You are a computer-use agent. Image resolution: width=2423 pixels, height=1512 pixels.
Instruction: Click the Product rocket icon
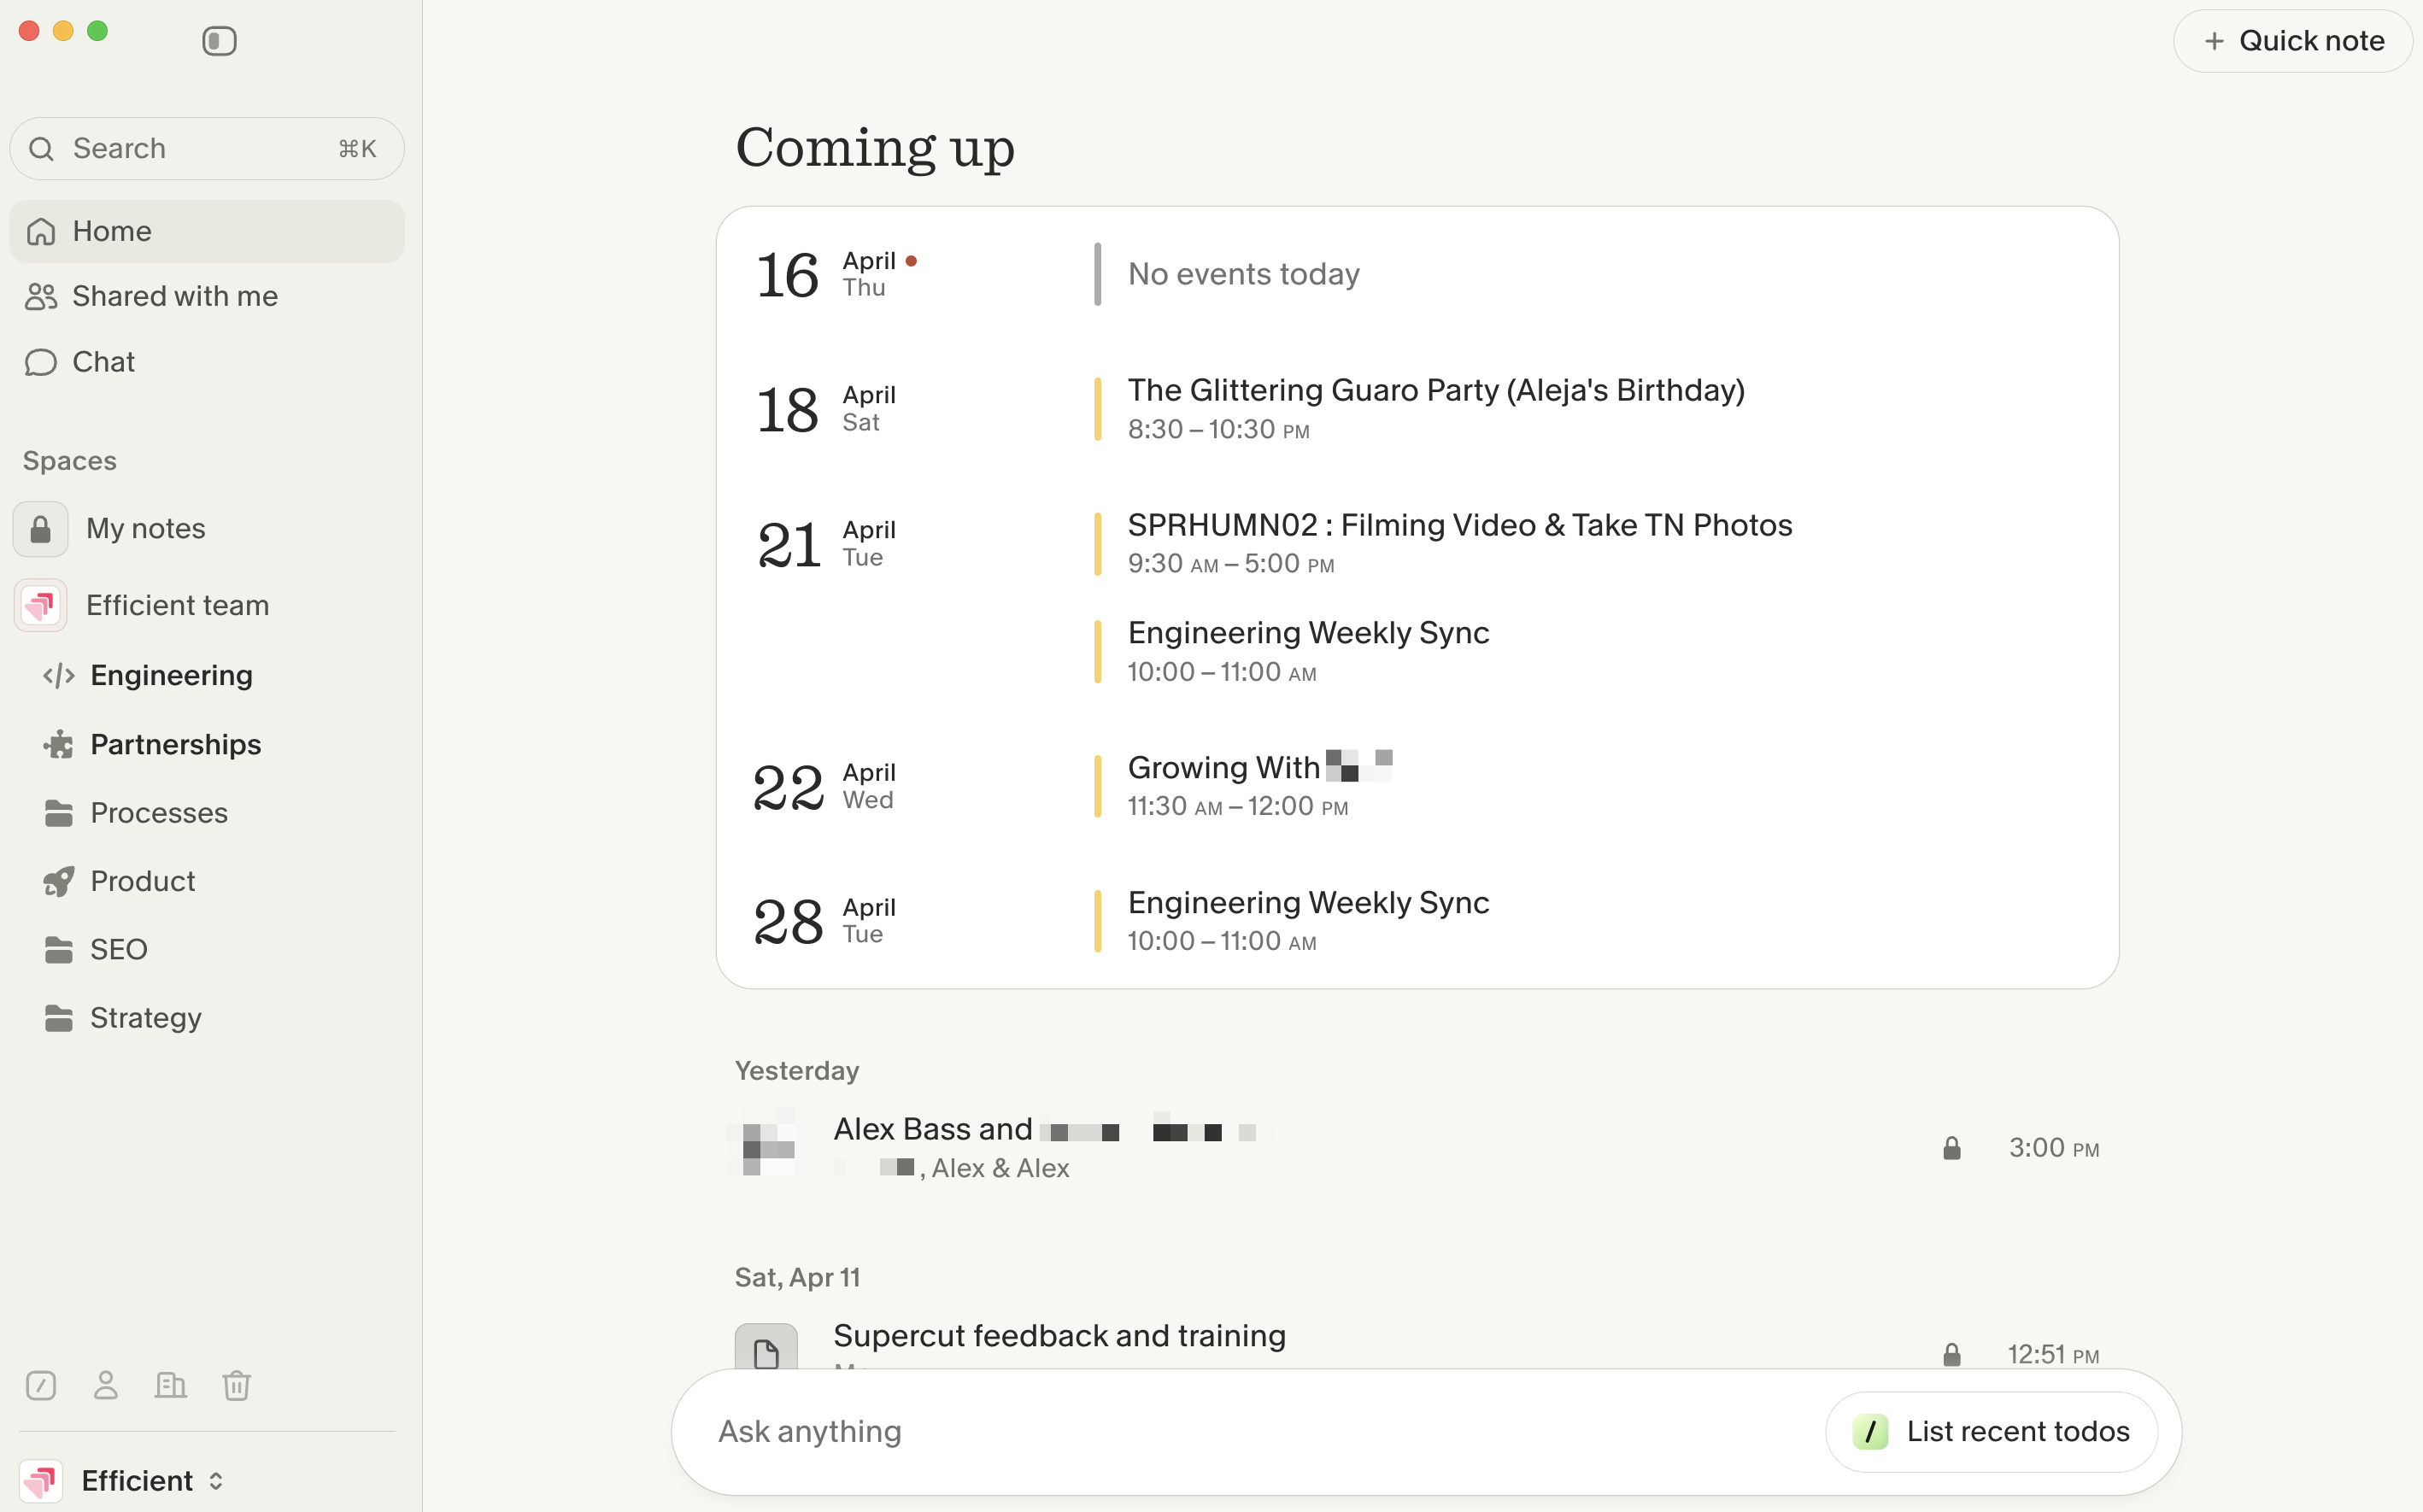(x=59, y=881)
